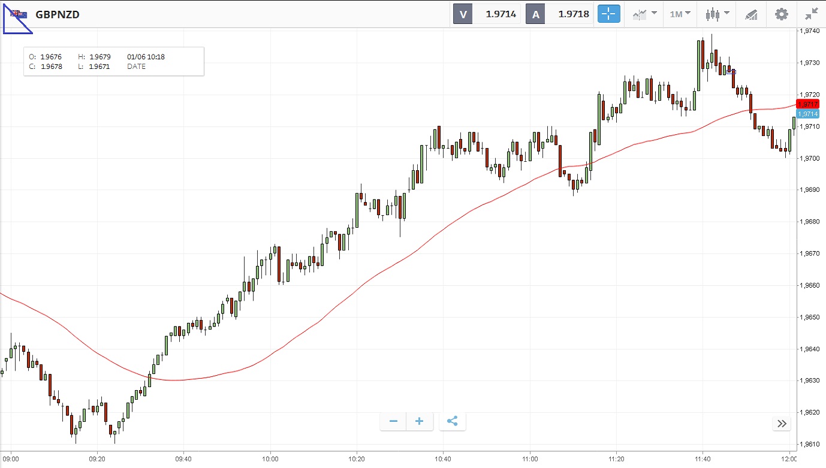Share the chart

(x=453, y=421)
